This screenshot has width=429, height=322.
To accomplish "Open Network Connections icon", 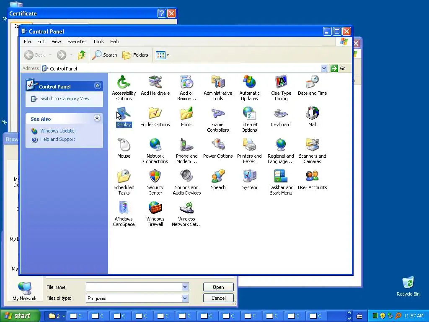I will click(x=155, y=151).
